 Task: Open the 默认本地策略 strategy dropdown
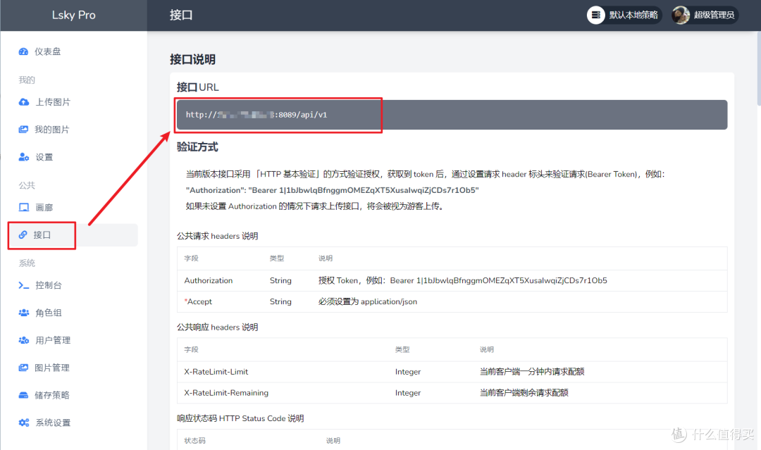pos(624,15)
